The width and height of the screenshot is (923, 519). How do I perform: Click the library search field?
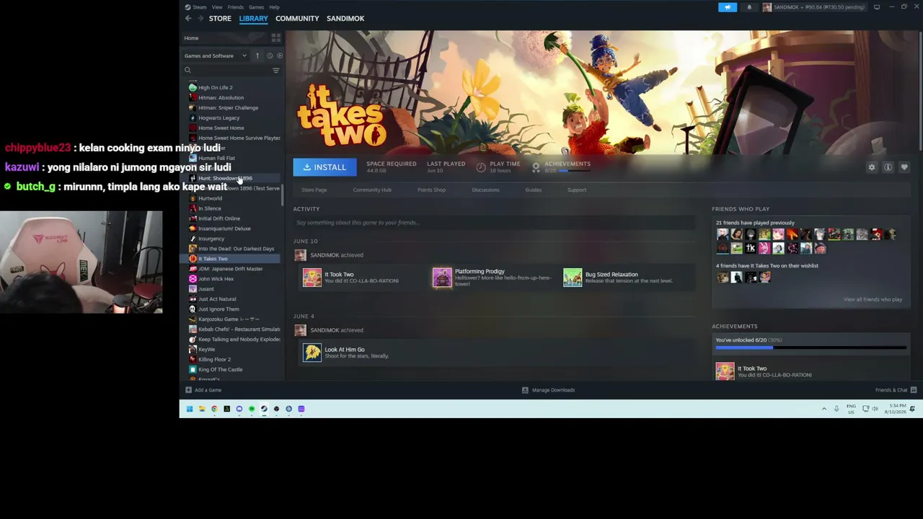click(227, 70)
